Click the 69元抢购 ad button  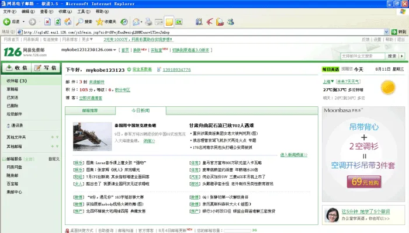click(x=364, y=182)
